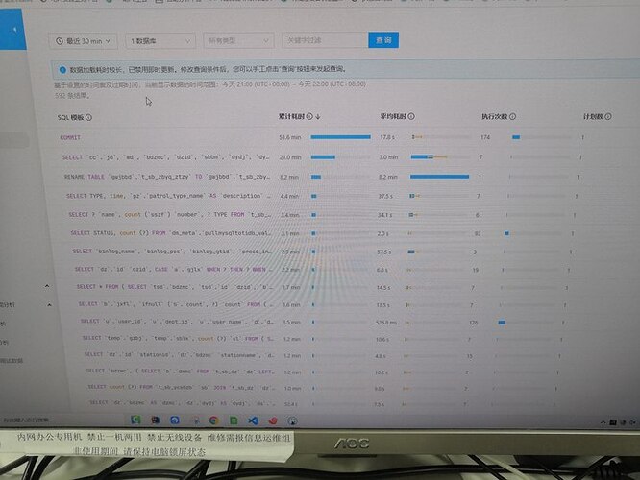
Task: Click the info icon beside 平均耗时
Action: coord(411,116)
